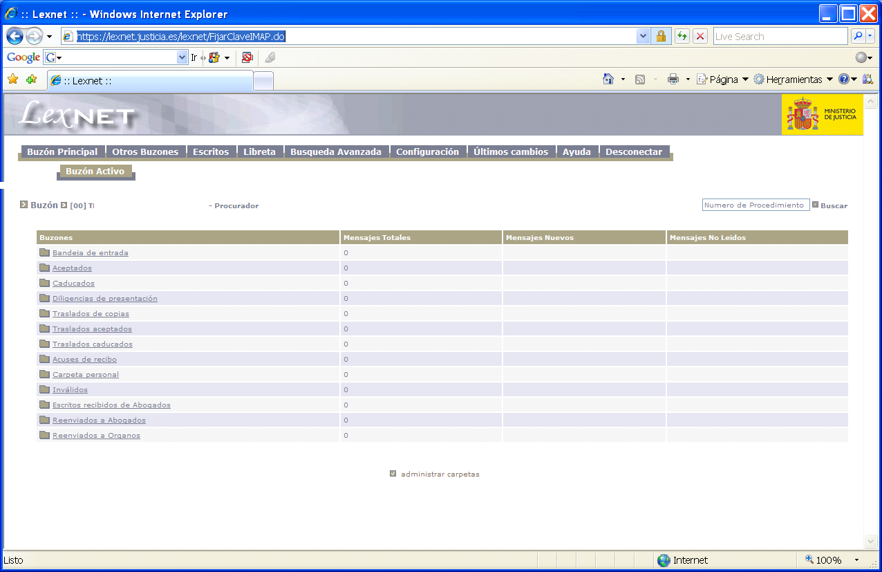Click the Buscar button
882x572 pixels.
tap(833, 205)
